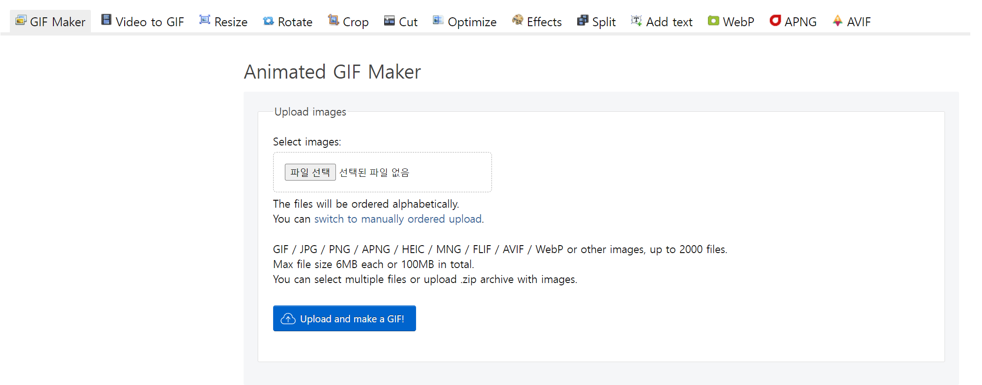Viewport: 982px width, 385px height.
Task: Open the Add text tab label
Action: (670, 22)
